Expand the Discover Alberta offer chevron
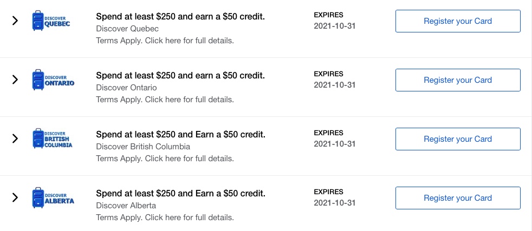This screenshot has height=231, width=532. [15, 198]
